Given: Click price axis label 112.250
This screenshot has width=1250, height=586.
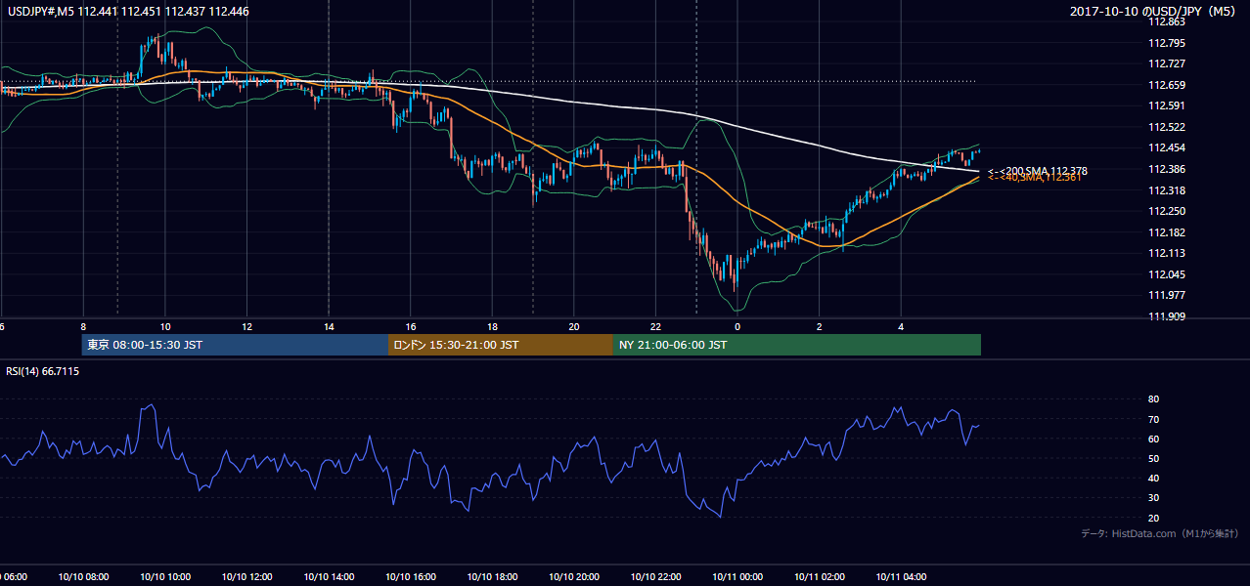Looking at the screenshot, I should [x=1166, y=211].
